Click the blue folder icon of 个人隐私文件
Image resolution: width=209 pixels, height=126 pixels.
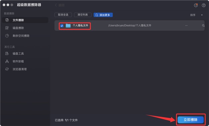pos(68,25)
